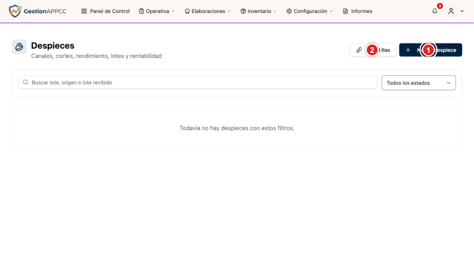Expand the Elaboraciones menu
This screenshot has width=474, height=266.
tap(207, 11)
